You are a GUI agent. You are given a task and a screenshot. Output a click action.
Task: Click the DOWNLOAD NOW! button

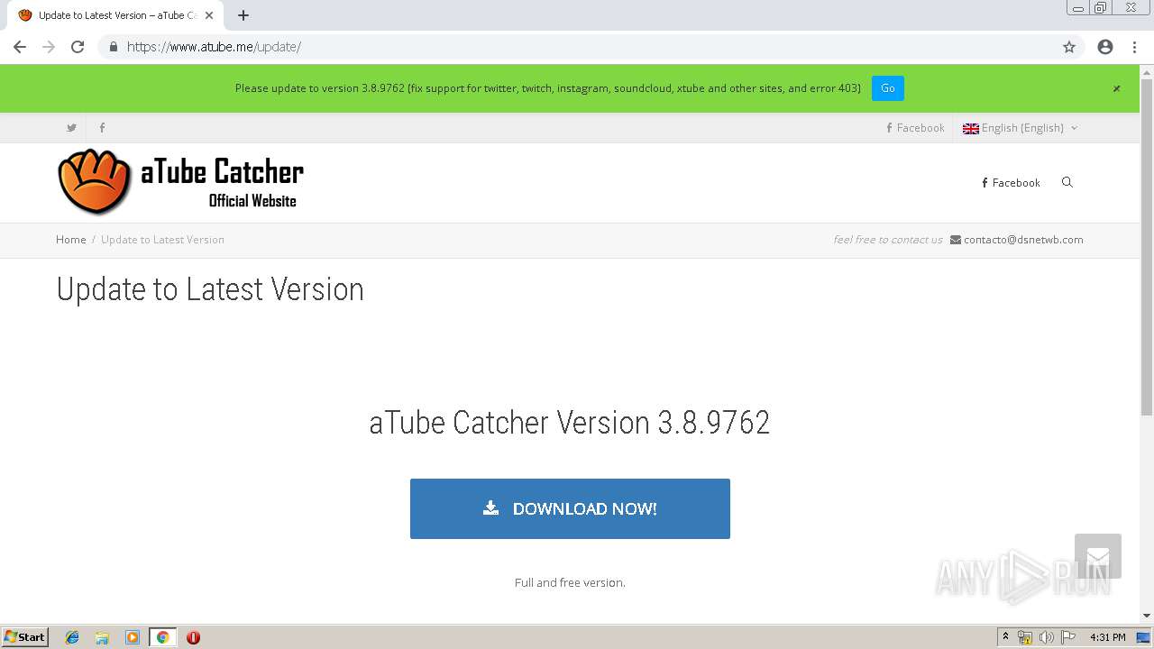570,508
